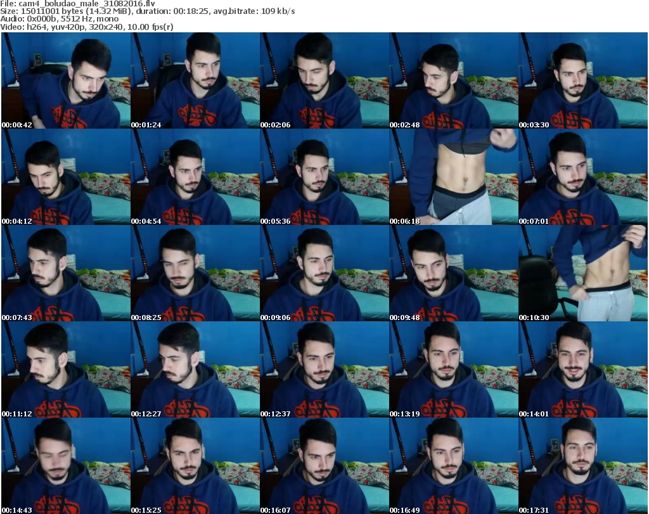This screenshot has height=514, width=649.
Task: Select the frame at 00:01:24
Action: [x=195, y=80]
